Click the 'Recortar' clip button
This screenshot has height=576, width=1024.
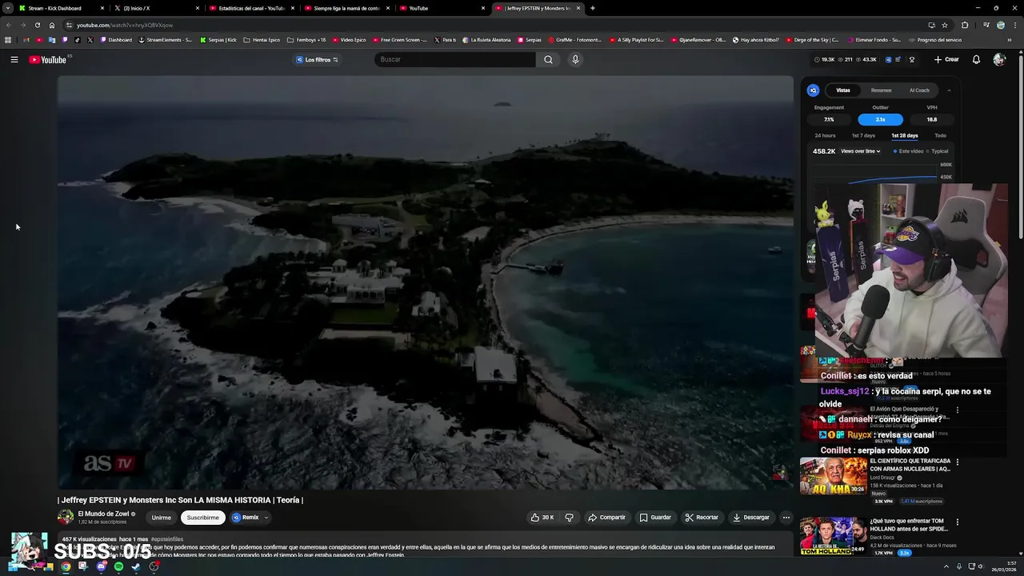point(702,518)
